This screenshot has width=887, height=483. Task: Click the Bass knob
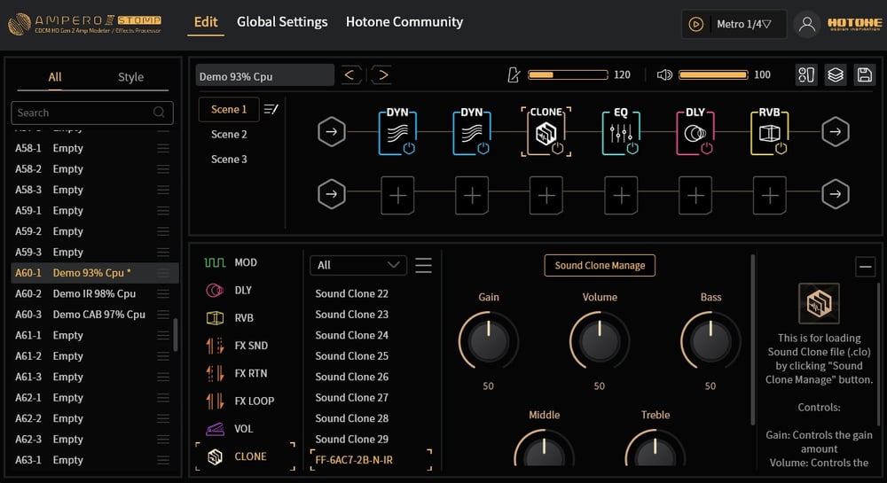pyautogui.click(x=710, y=340)
